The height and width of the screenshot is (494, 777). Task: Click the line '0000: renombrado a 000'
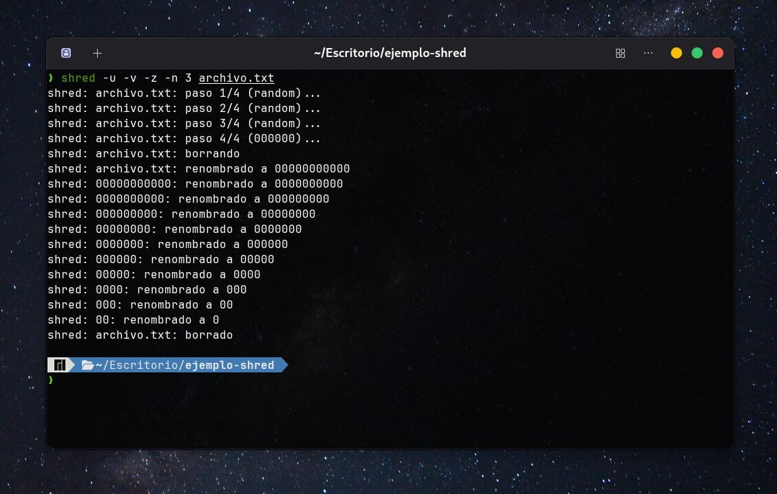(x=147, y=289)
